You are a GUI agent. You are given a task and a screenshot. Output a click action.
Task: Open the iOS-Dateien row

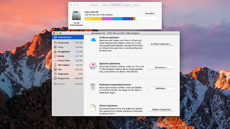[68, 65]
